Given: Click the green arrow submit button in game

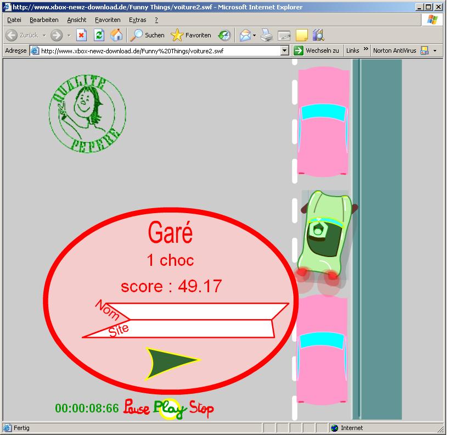Looking at the screenshot, I should point(171,362).
